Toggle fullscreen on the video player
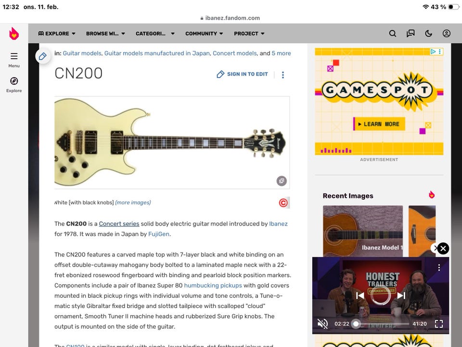 [x=439, y=324]
